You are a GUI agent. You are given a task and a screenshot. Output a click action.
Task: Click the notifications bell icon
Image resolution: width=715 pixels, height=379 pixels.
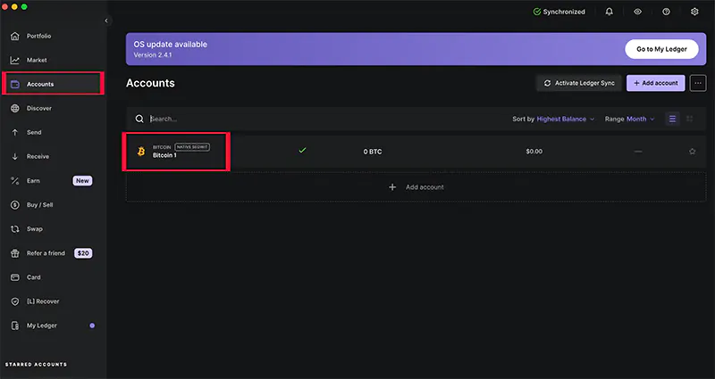(x=609, y=12)
